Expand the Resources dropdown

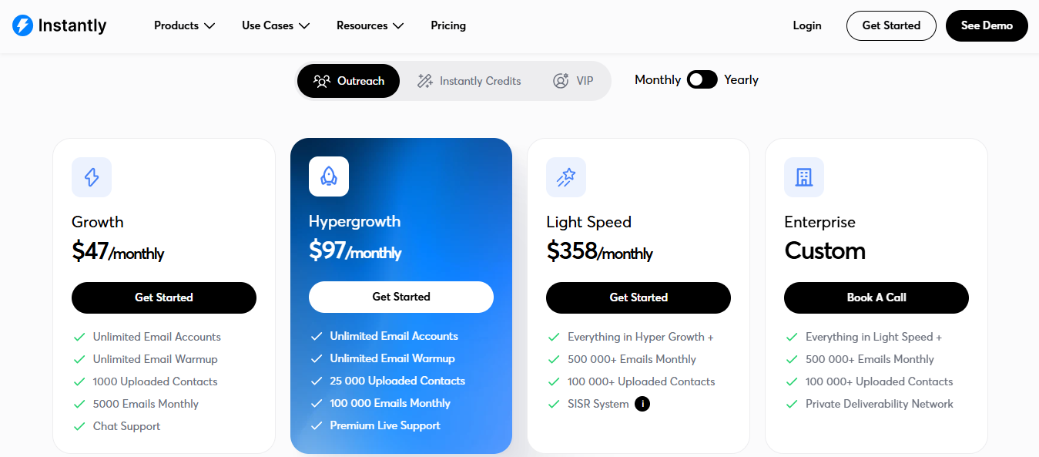click(x=369, y=25)
